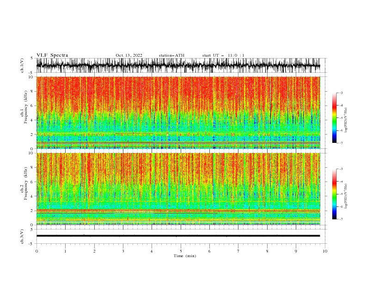Click the lower color bar next to ch.2
This screenshot has width=366, height=282.
click(x=334, y=194)
